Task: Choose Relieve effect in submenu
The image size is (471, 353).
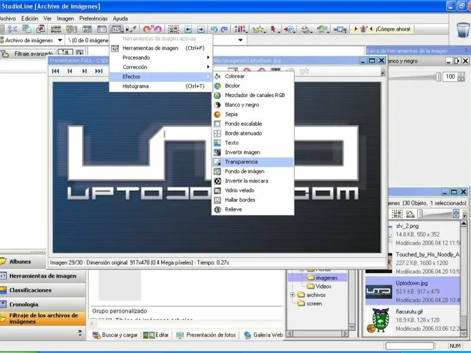Action: pyautogui.click(x=253, y=209)
